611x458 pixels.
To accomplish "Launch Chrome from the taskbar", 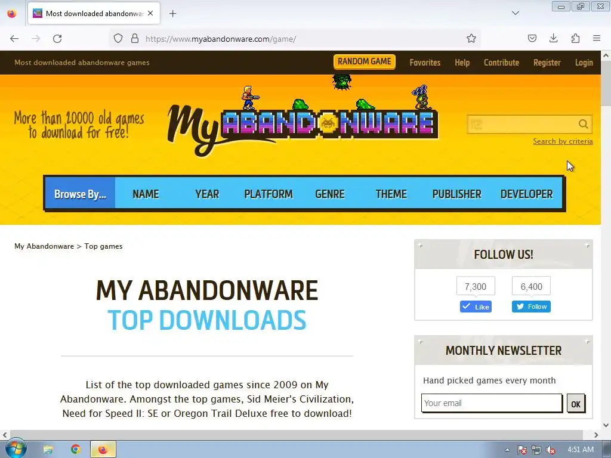I will point(76,450).
